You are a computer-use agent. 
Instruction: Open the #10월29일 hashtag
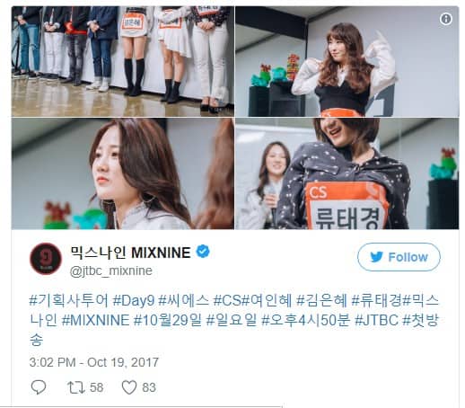tap(168, 320)
